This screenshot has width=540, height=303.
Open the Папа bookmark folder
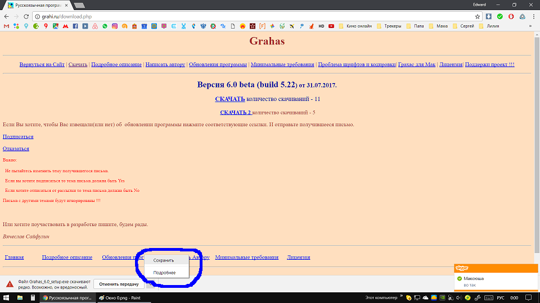click(415, 26)
